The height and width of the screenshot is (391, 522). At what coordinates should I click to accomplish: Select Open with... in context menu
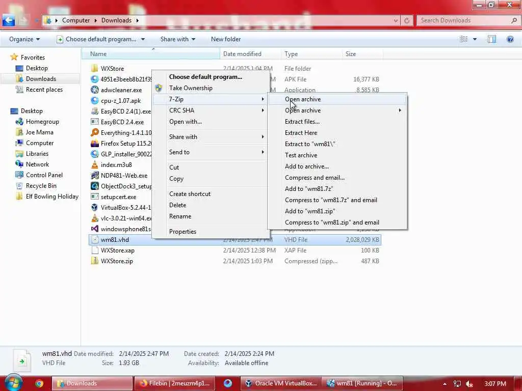(x=186, y=122)
